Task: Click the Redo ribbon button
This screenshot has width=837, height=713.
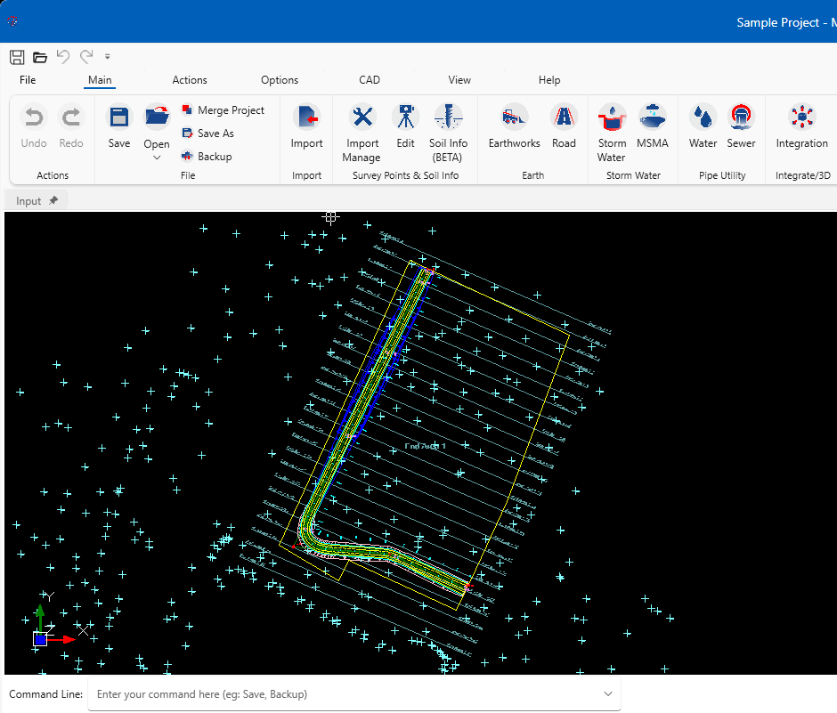Action: pyautogui.click(x=71, y=126)
